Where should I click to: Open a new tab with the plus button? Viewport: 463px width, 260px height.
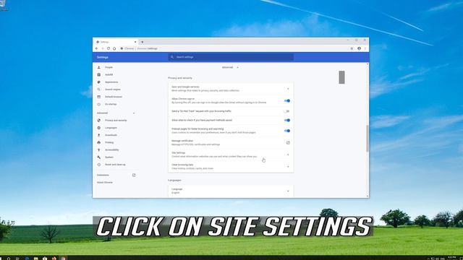pos(143,42)
